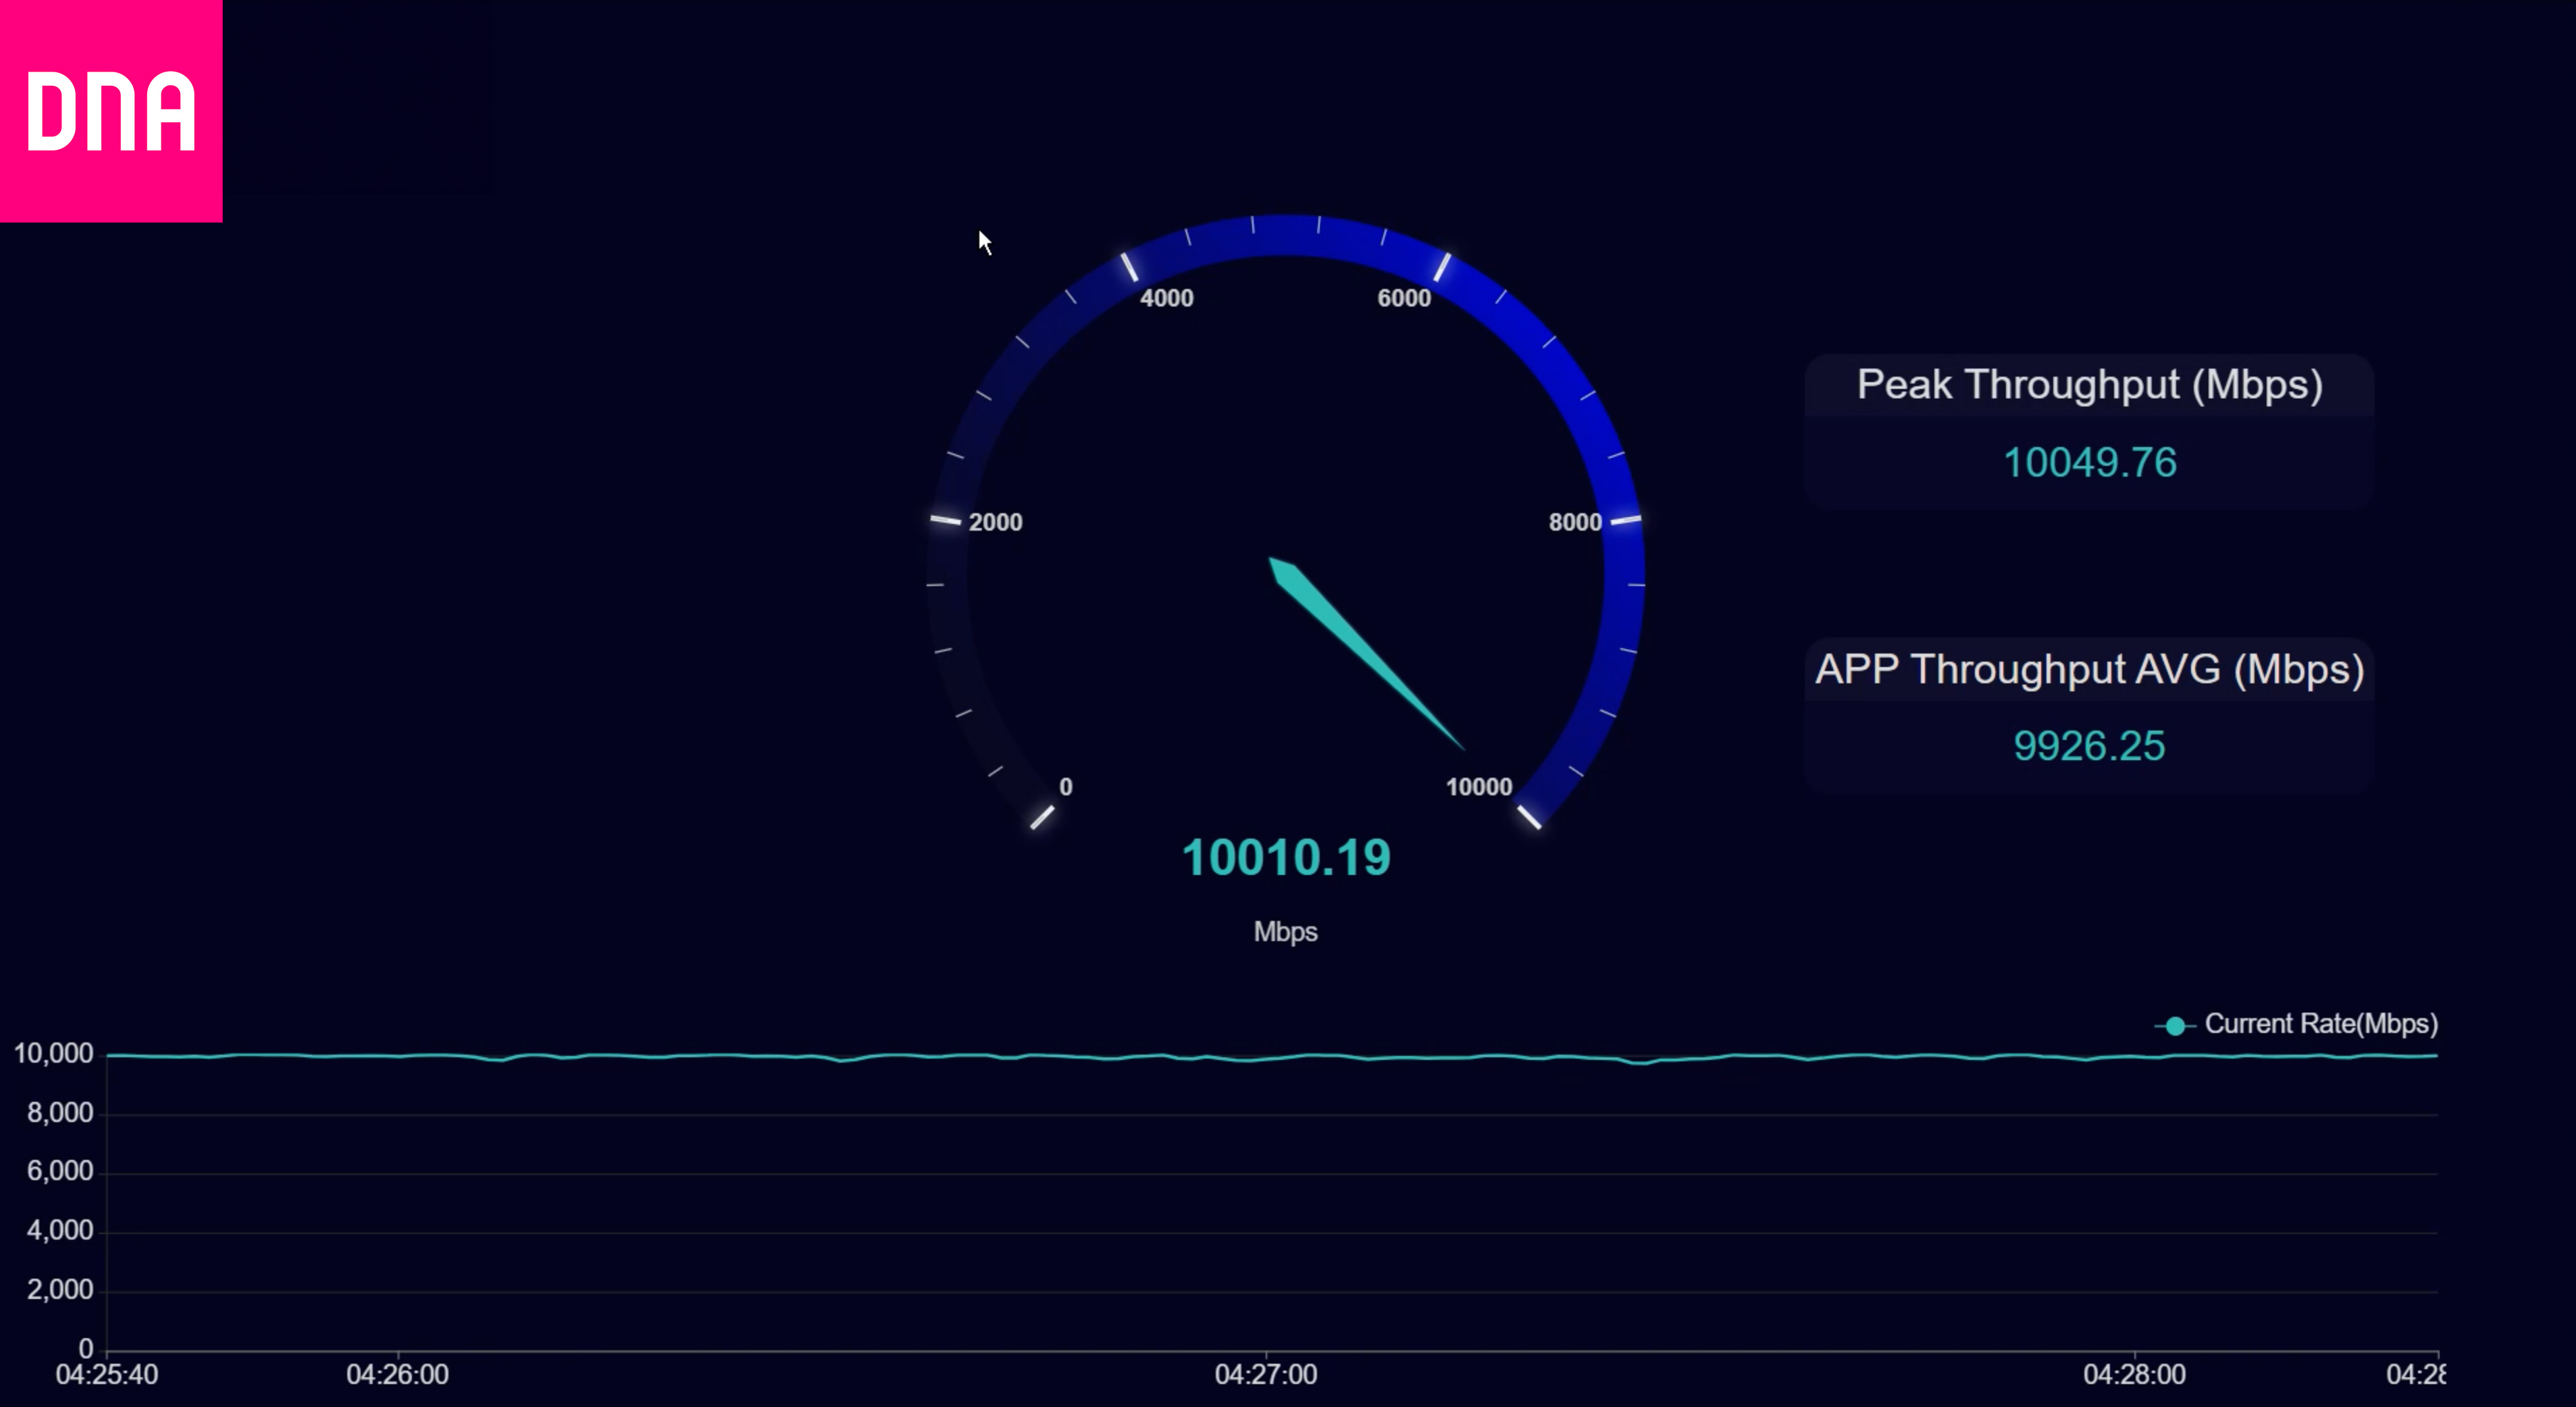Image resolution: width=2576 pixels, height=1407 pixels.
Task: Click the 2000 gauge tick label
Action: pos(995,522)
